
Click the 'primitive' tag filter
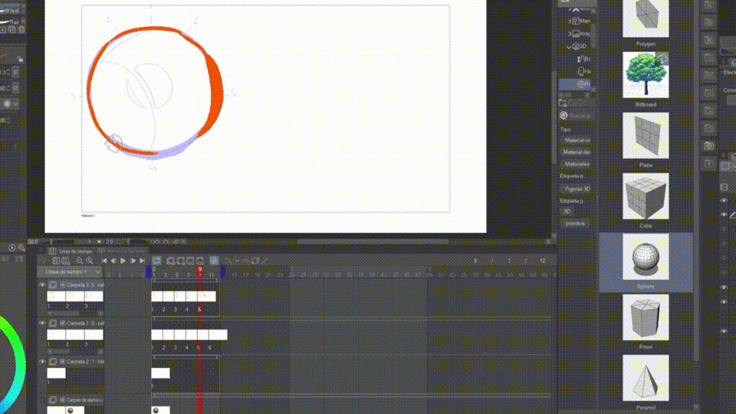point(575,224)
